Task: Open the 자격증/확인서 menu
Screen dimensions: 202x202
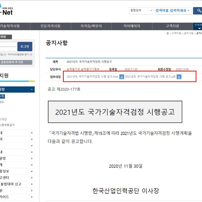Action: click(91, 26)
